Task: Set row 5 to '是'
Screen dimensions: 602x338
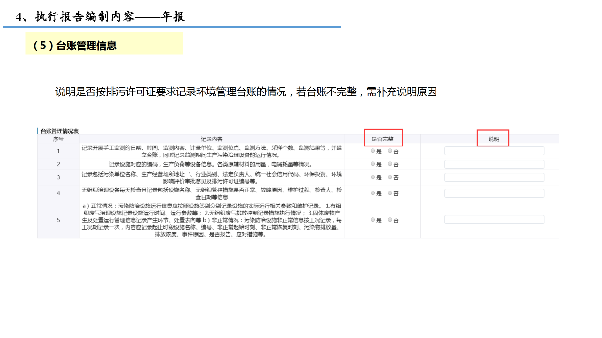Action: point(373,220)
